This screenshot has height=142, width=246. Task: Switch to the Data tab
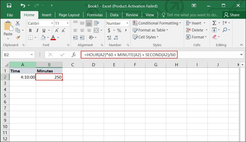coord(114,15)
